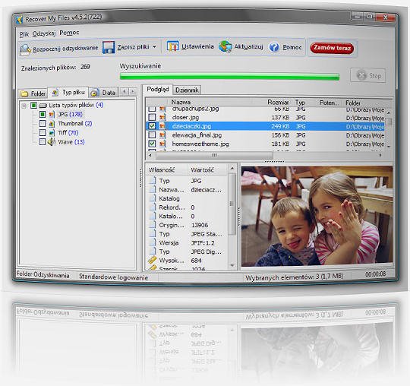
Task: Click file icon of homesweethome.jpg row
Action: click(x=162, y=144)
